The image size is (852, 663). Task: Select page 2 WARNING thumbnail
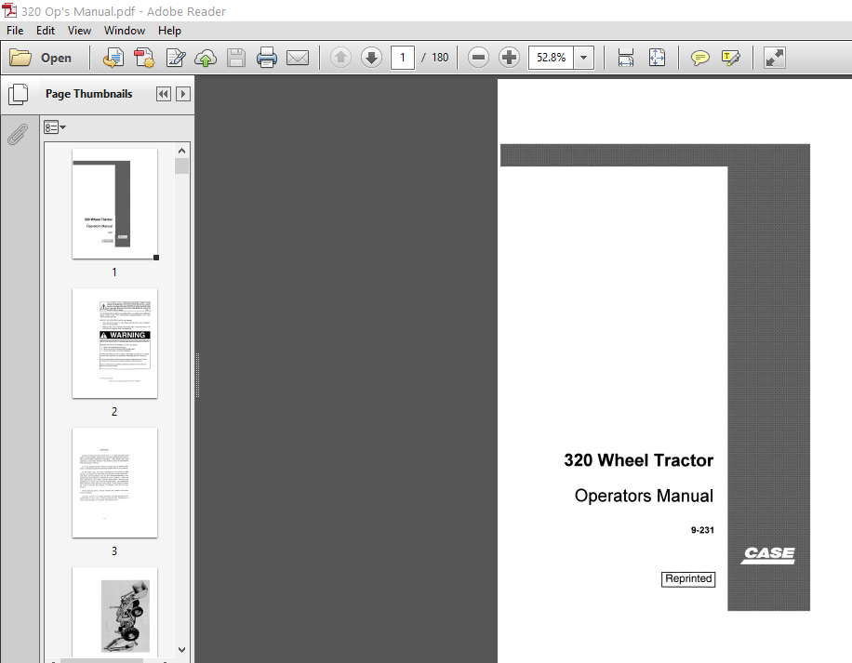tap(114, 343)
